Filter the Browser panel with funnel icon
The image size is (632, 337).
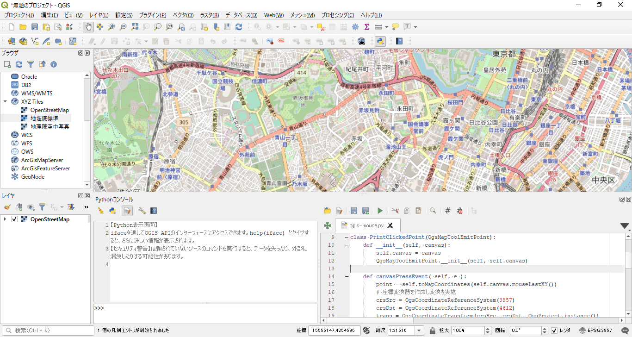(x=31, y=64)
